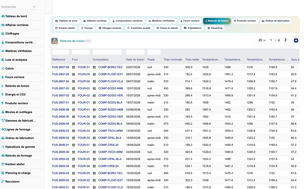Switch to the Produits verriers tab

pos(245,21)
